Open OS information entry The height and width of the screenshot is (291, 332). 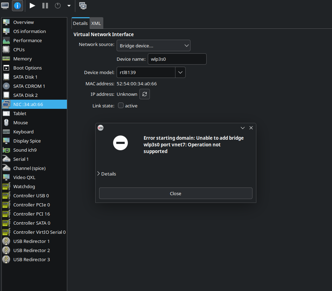click(x=34, y=31)
